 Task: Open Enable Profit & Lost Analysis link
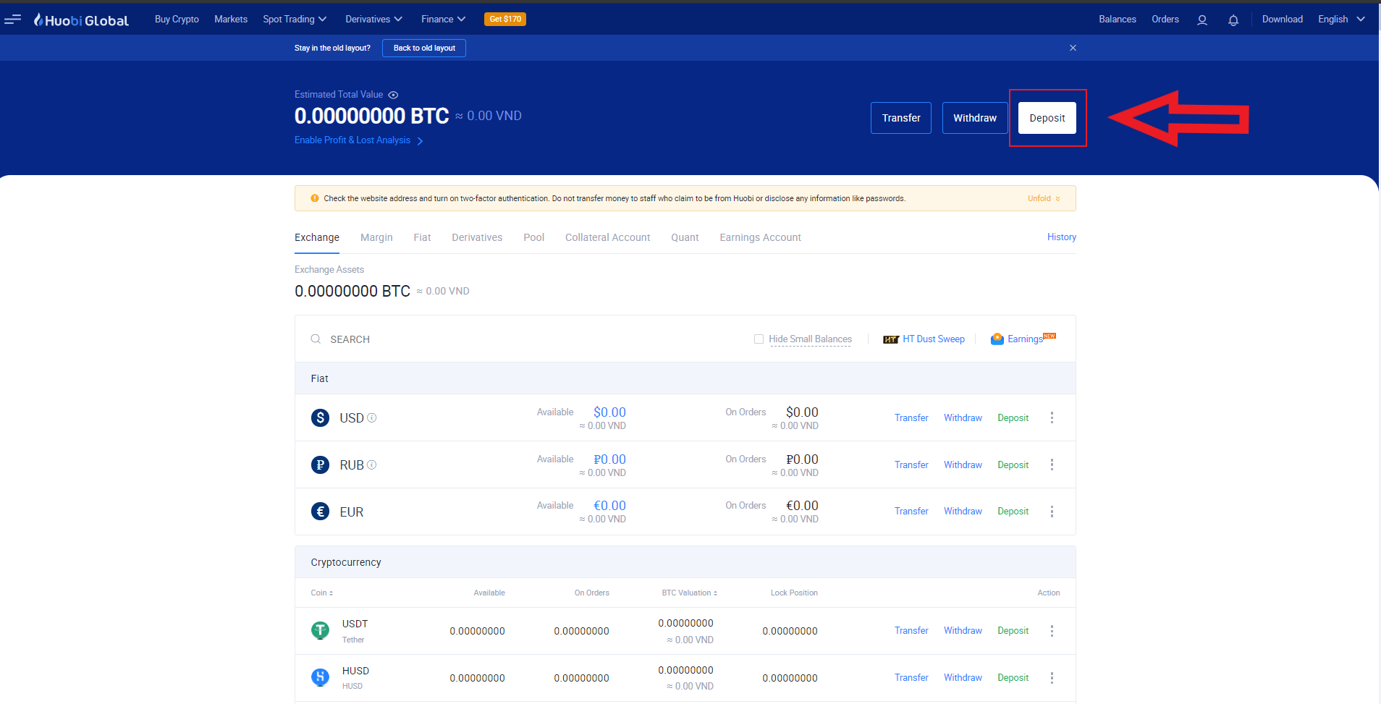pos(358,140)
